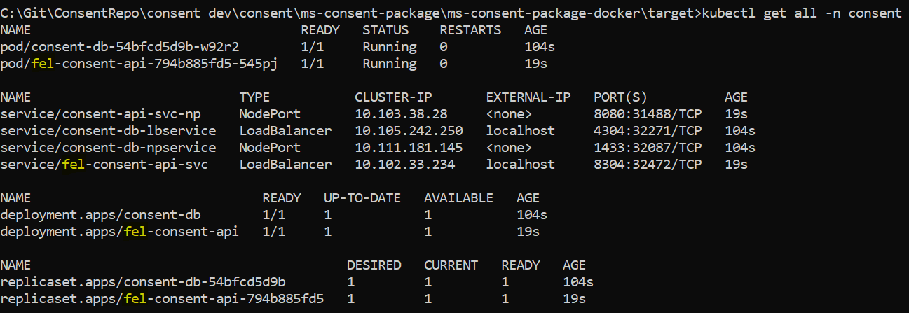Click service/consent-db-lbservice name
Viewport: 909px width, 313px height.
click(x=108, y=131)
